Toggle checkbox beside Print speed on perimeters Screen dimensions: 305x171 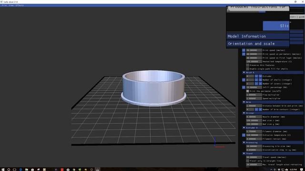(244, 54)
